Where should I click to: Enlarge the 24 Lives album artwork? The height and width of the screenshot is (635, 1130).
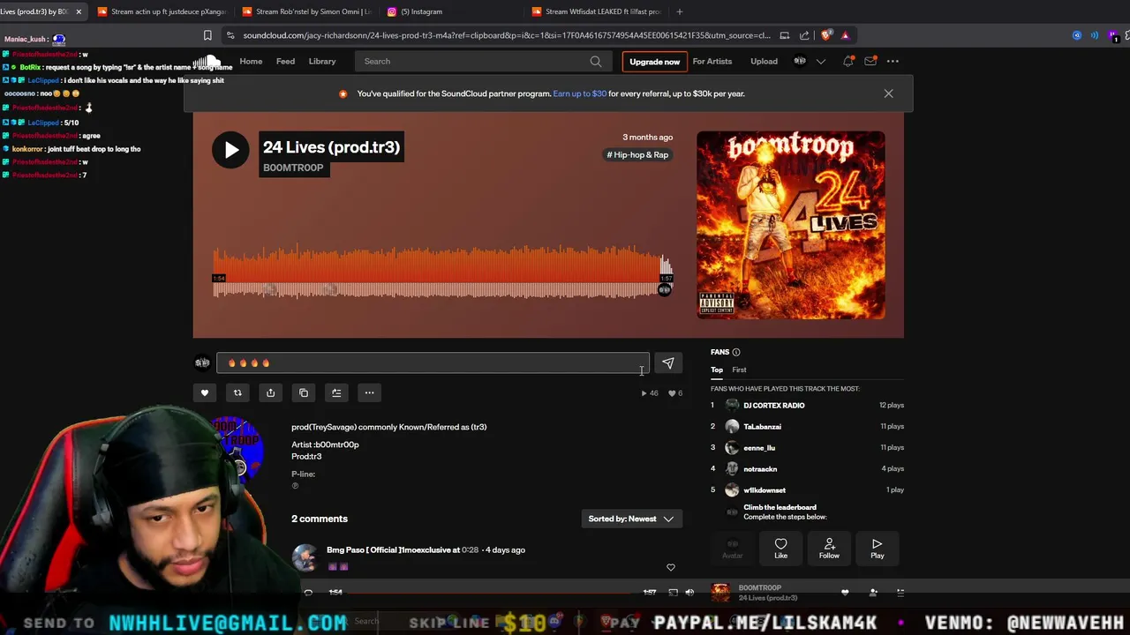coord(791,225)
